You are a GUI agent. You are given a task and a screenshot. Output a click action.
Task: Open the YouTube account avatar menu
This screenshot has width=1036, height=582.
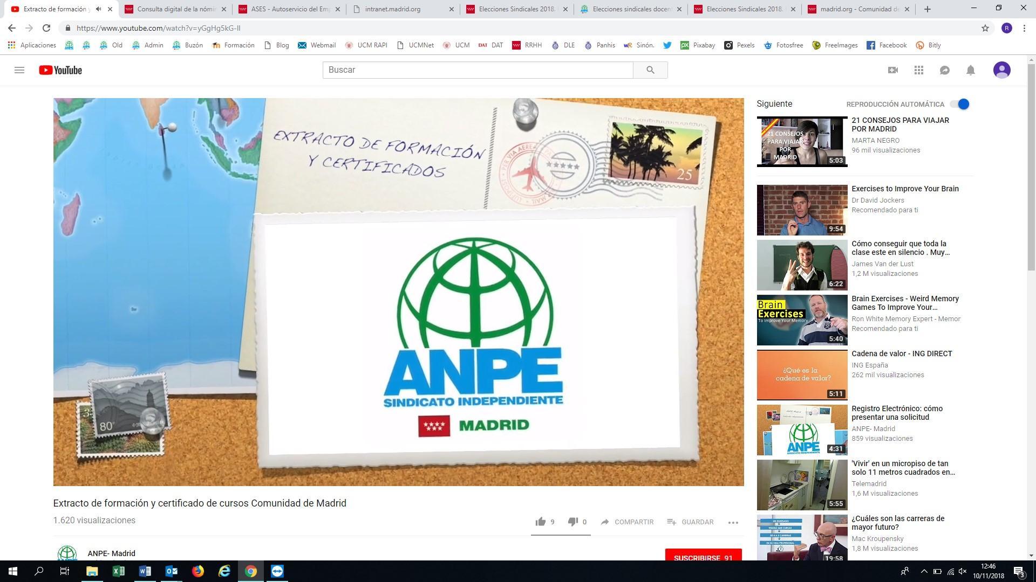tap(1002, 70)
